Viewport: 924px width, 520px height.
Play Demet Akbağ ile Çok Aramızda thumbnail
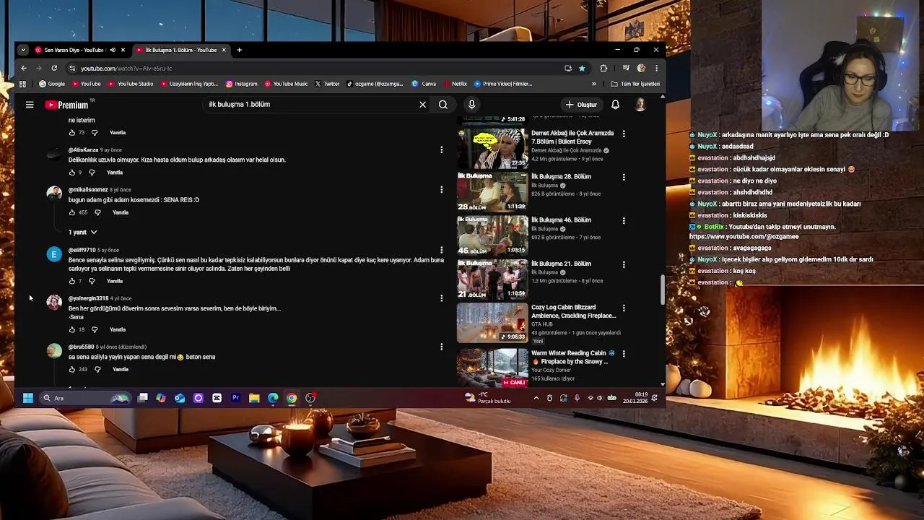coord(492,148)
